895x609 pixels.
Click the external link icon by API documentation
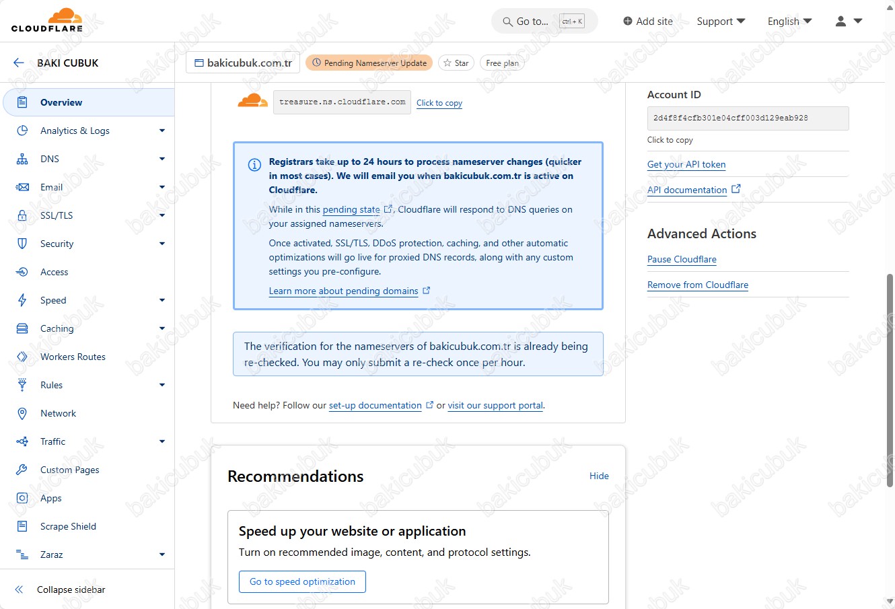coord(736,189)
